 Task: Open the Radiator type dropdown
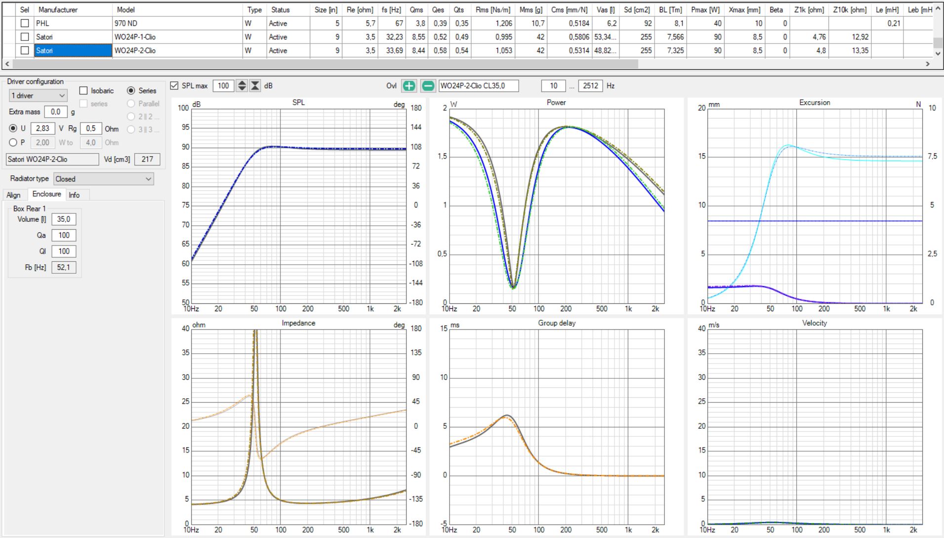coord(103,179)
